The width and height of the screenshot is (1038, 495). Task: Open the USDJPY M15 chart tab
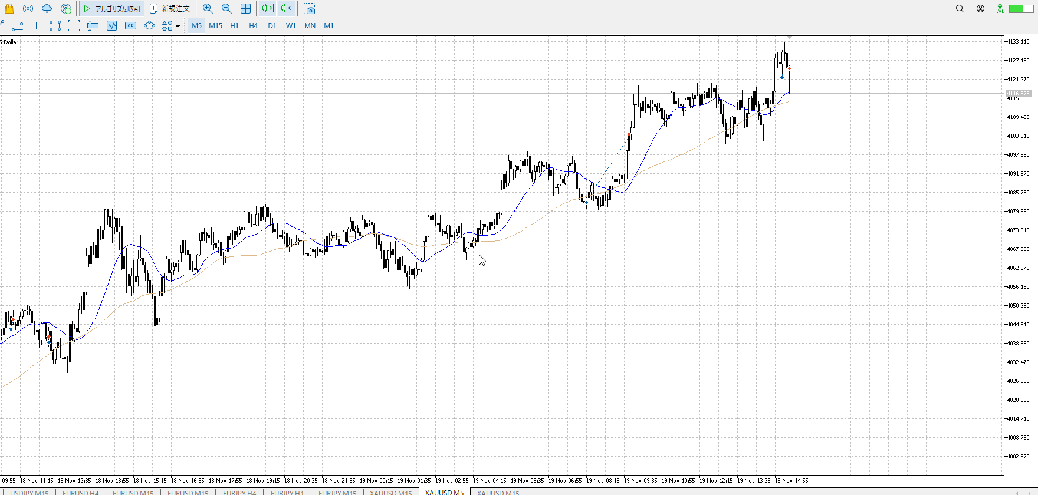tap(29, 492)
